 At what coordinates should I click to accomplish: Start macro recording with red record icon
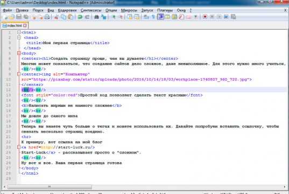tap(205, 17)
